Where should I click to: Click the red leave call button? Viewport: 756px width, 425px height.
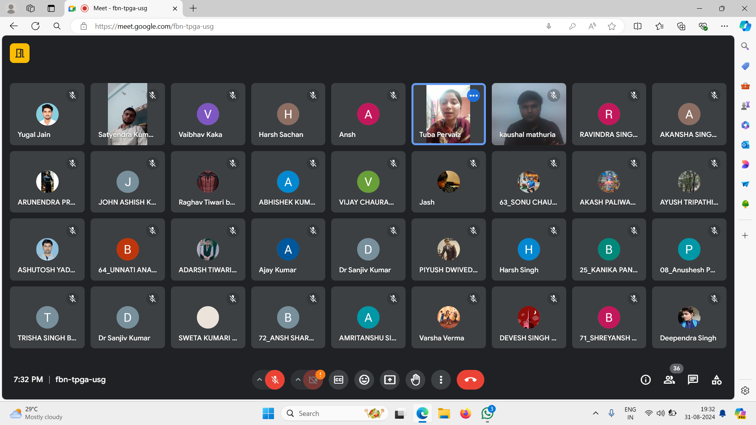(470, 380)
